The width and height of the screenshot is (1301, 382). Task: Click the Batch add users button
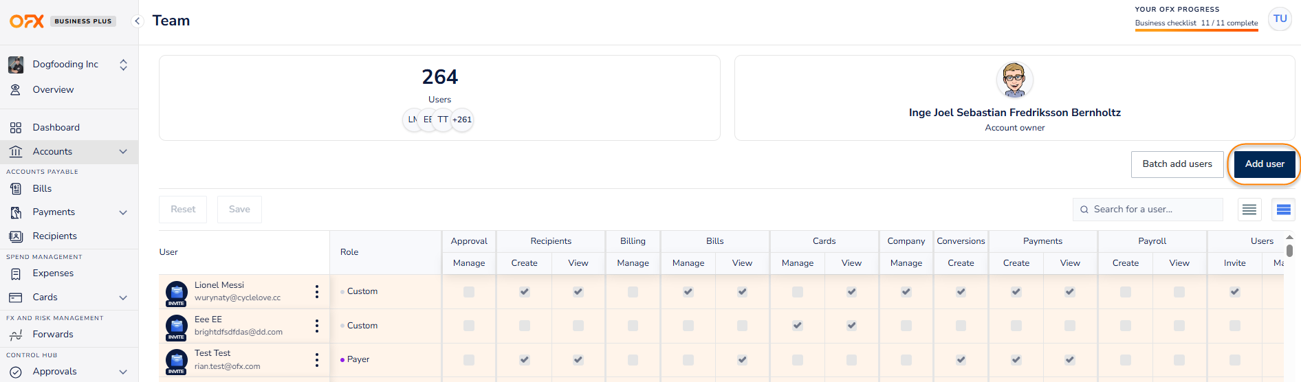pyautogui.click(x=1177, y=164)
